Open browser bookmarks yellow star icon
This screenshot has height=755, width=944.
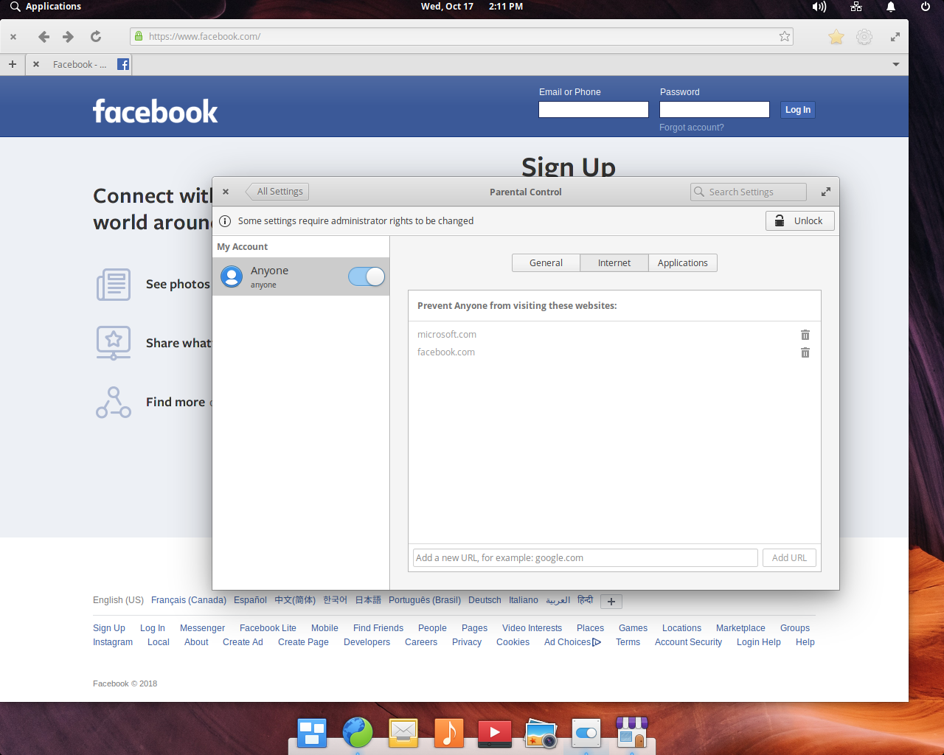click(836, 37)
